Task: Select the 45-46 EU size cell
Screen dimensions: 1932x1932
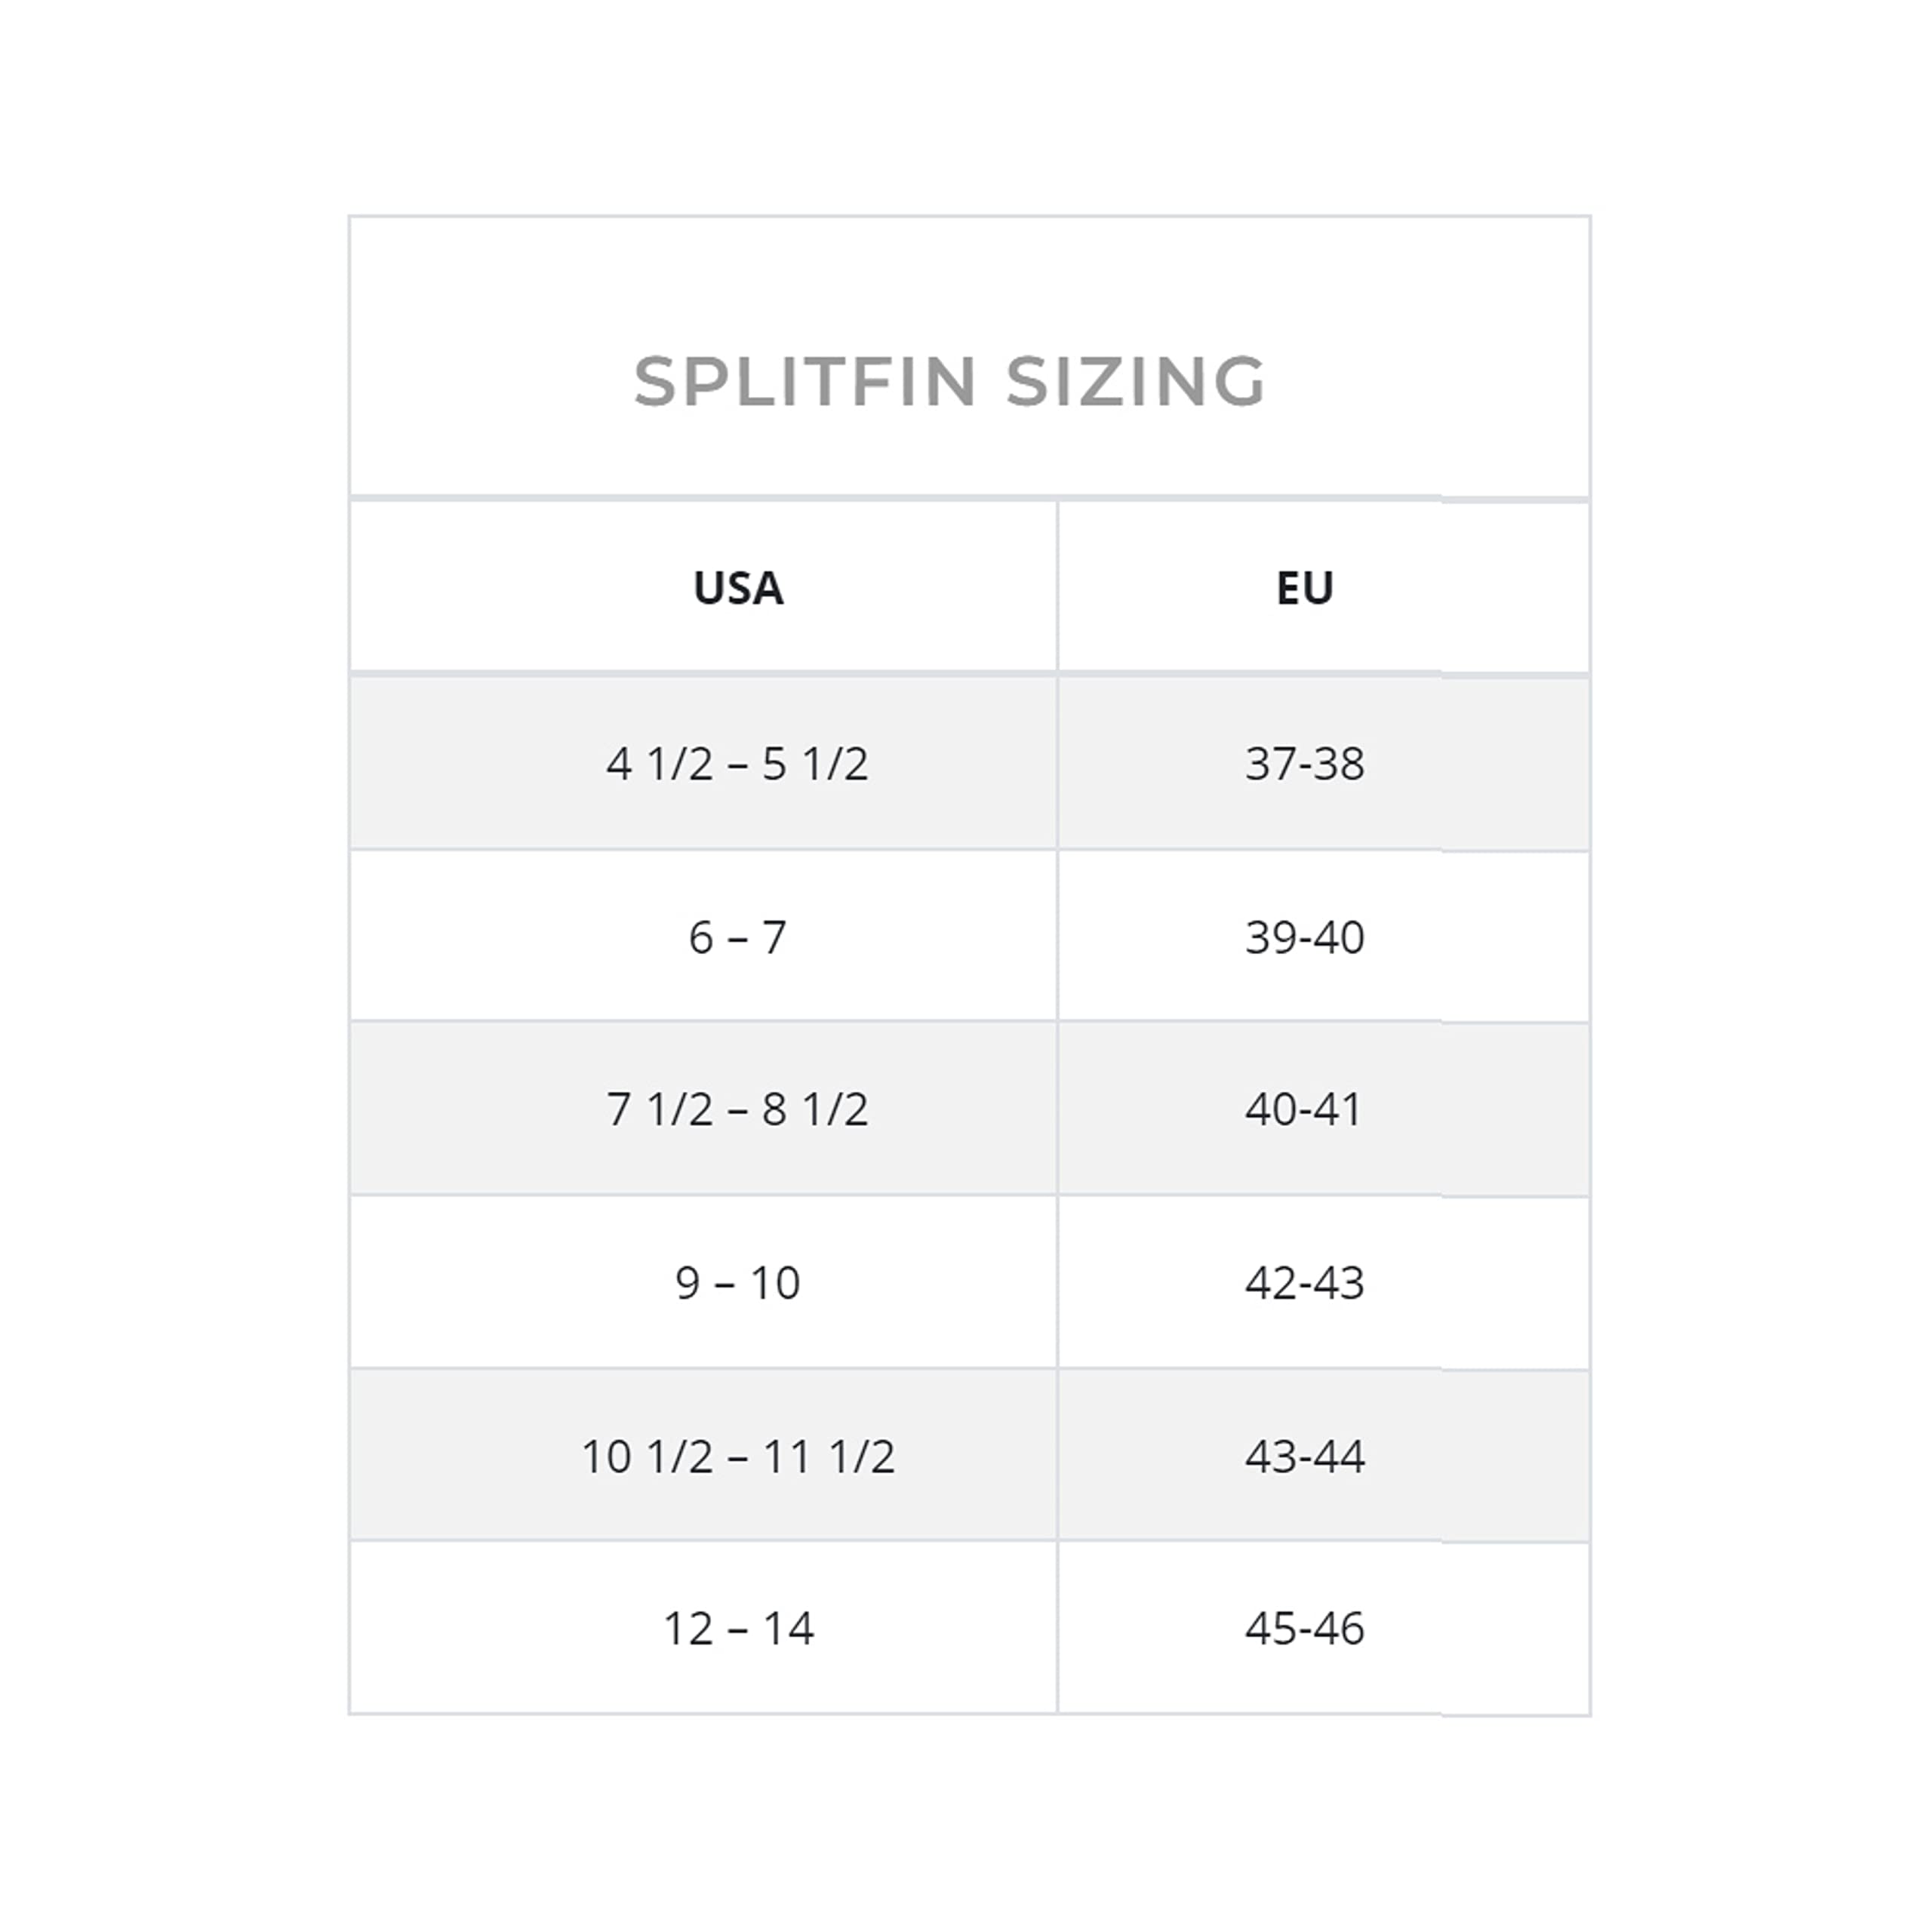Action: [1324, 1628]
